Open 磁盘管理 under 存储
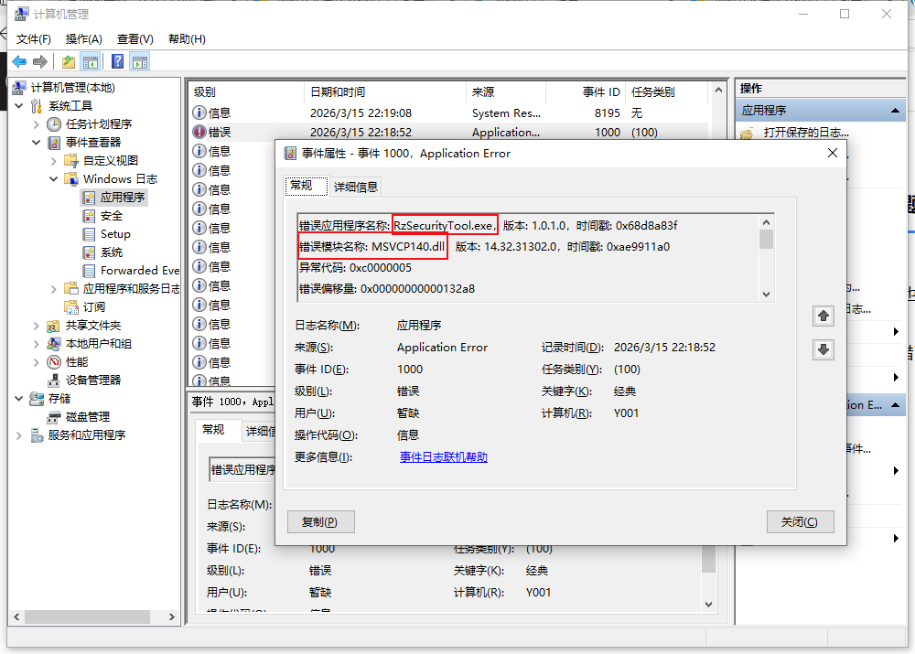The height and width of the screenshot is (654, 915). tap(87, 416)
